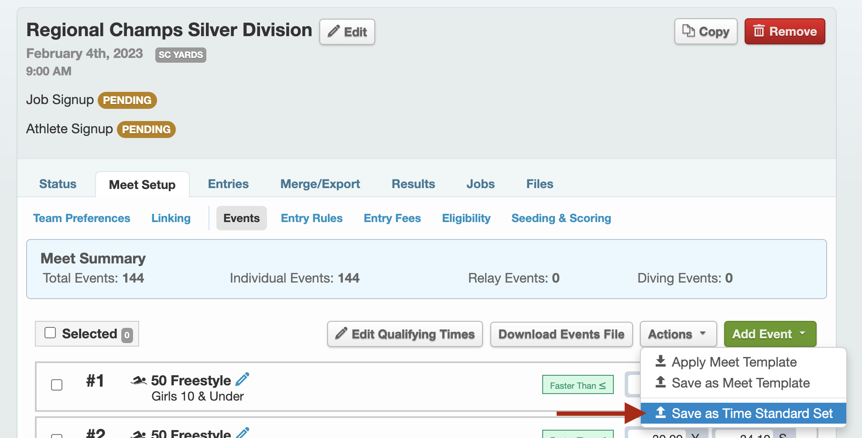Screen dimensions: 862x438
Task: Click Download Events File button
Action: (x=561, y=334)
